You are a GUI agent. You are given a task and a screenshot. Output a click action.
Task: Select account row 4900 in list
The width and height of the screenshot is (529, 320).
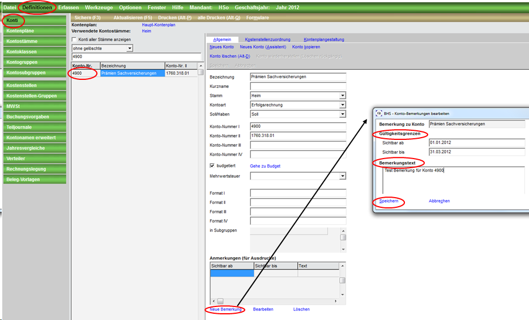tap(134, 73)
